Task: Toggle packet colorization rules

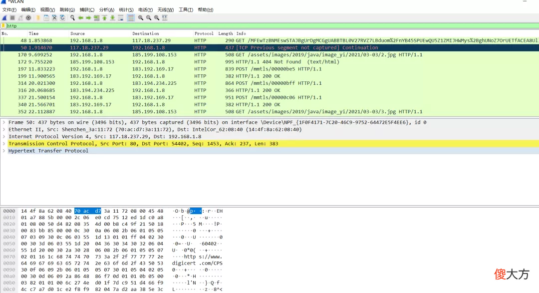Action: pos(131,18)
